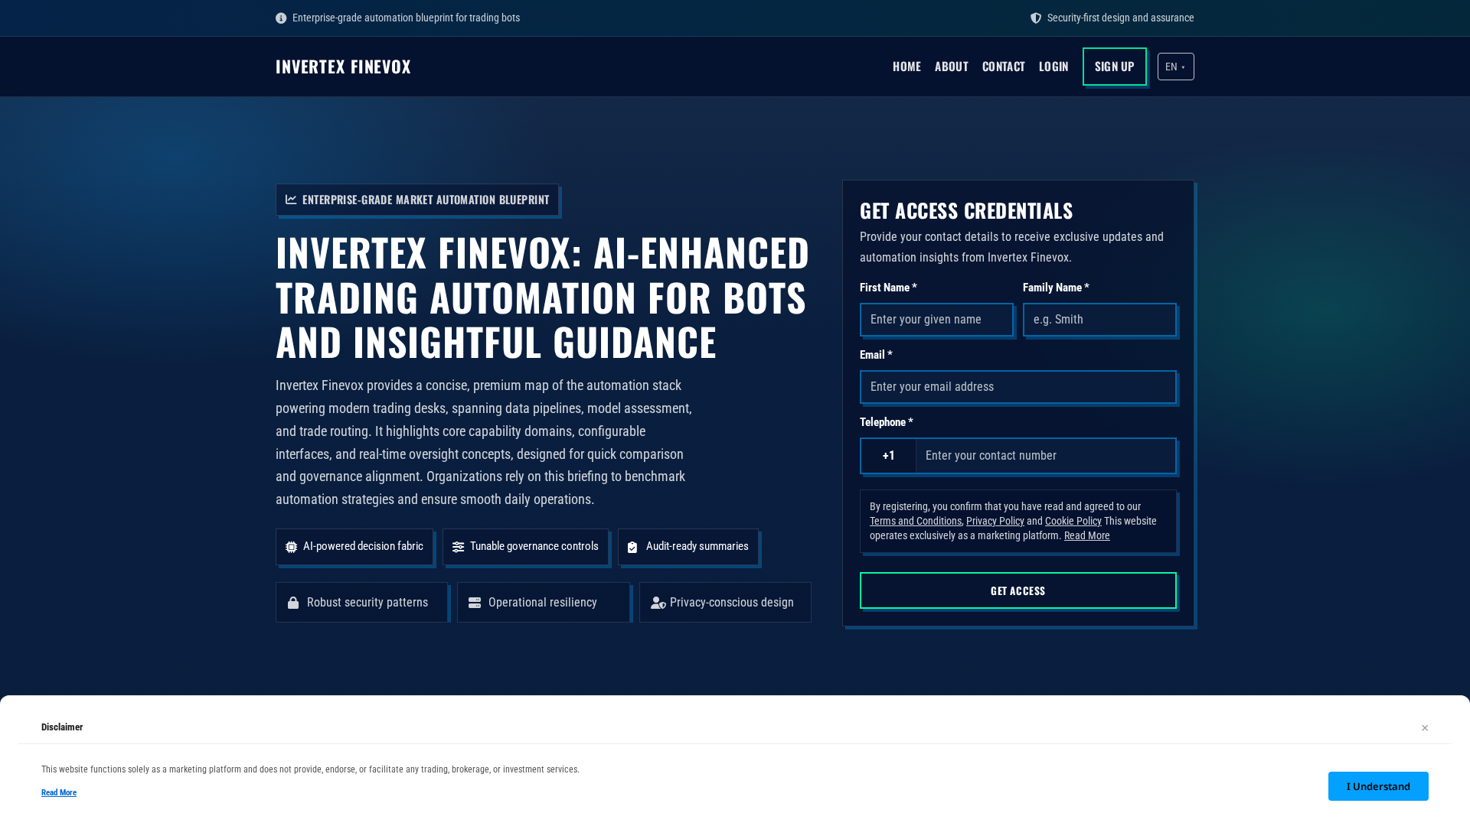The height and width of the screenshot is (826, 1470).
Task: Open the EN language dropdown
Action: [x=1175, y=67]
